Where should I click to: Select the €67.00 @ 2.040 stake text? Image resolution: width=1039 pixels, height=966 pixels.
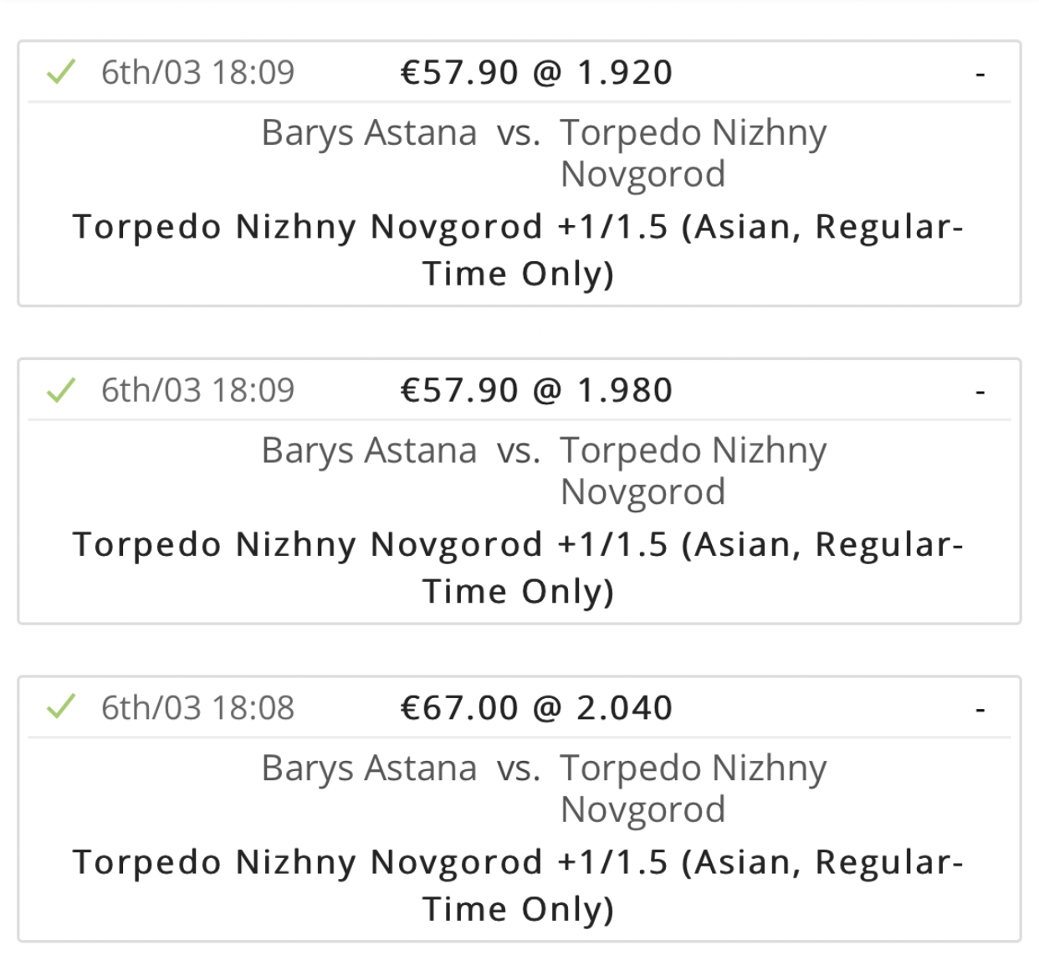[x=536, y=708]
